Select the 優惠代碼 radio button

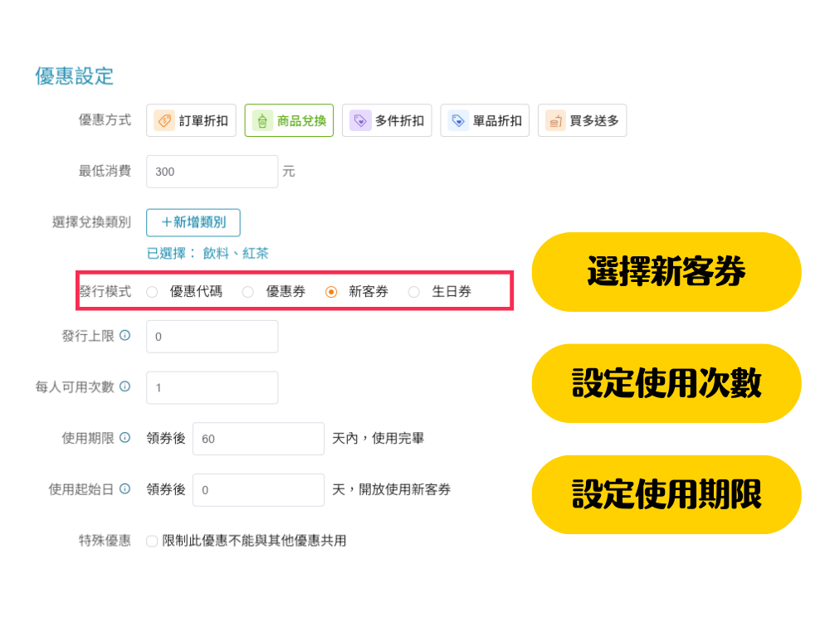coord(152,292)
